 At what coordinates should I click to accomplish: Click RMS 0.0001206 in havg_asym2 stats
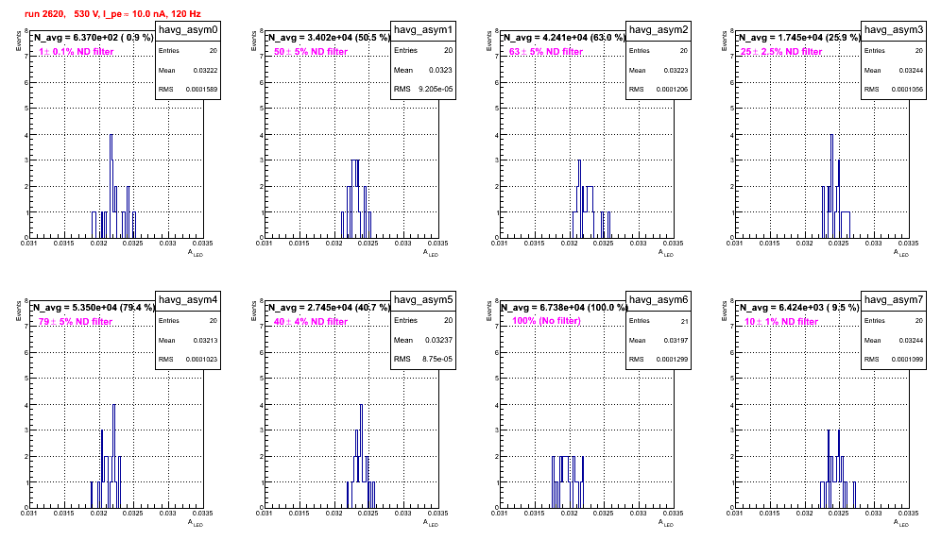pyautogui.click(x=659, y=90)
